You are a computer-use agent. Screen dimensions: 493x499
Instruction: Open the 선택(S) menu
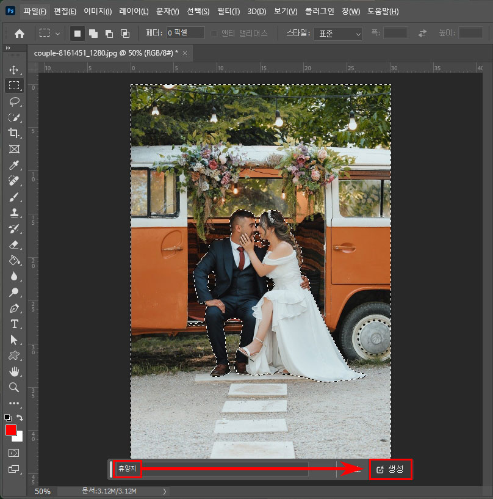[198, 12]
